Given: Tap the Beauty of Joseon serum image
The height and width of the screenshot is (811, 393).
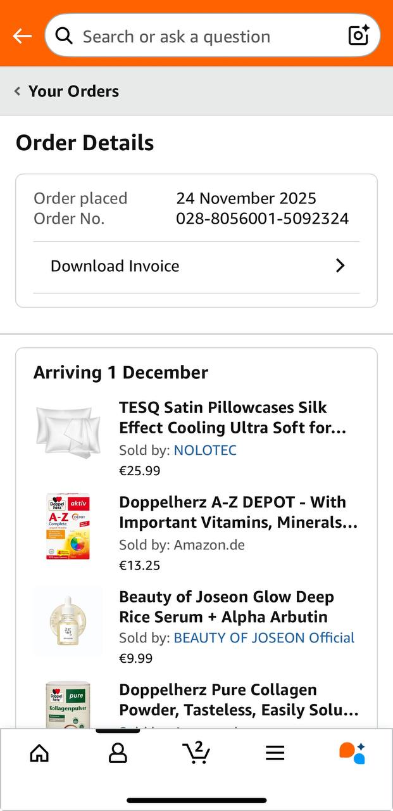Looking at the screenshot, I should [x=68, y=620].
